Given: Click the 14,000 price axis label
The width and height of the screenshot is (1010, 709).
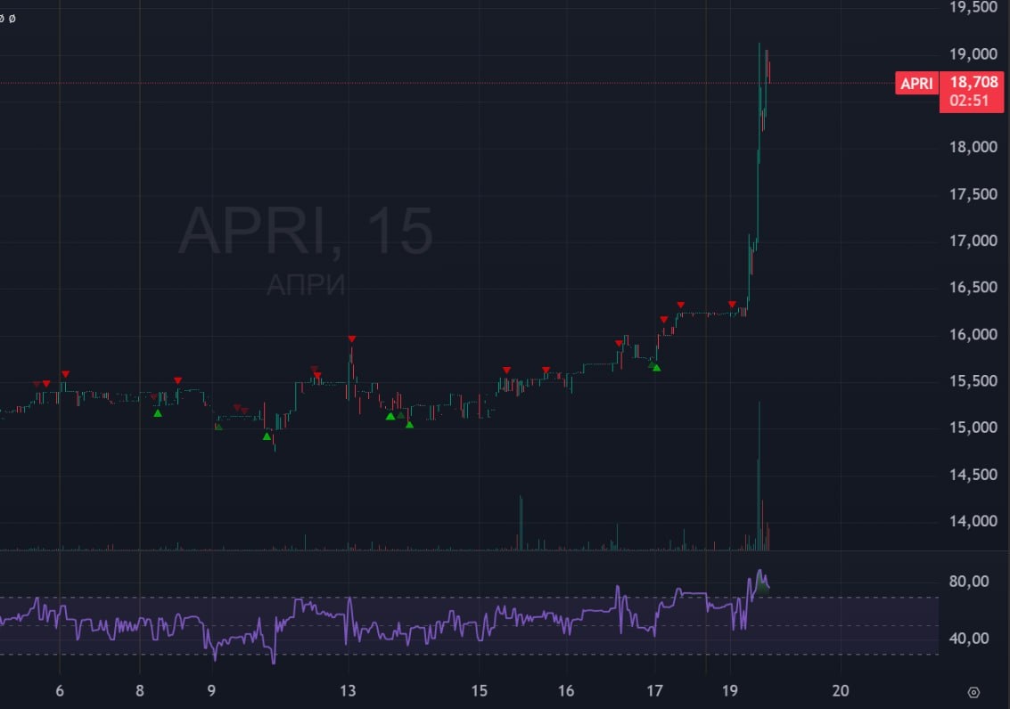Looking at the screenshot, I should pos(973,521).
